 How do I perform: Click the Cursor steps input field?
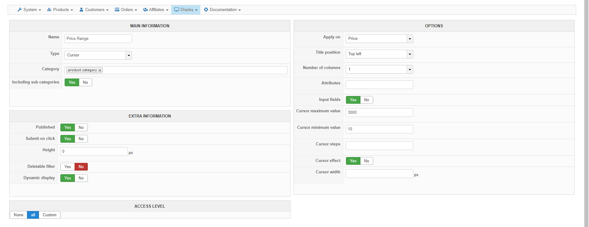click(379, 146)
